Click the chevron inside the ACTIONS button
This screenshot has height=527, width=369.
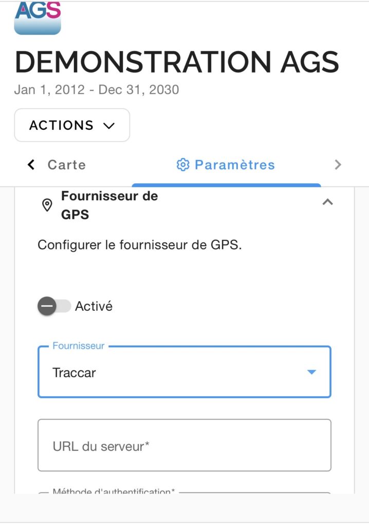pyautogui.click(x=108, y=126)
